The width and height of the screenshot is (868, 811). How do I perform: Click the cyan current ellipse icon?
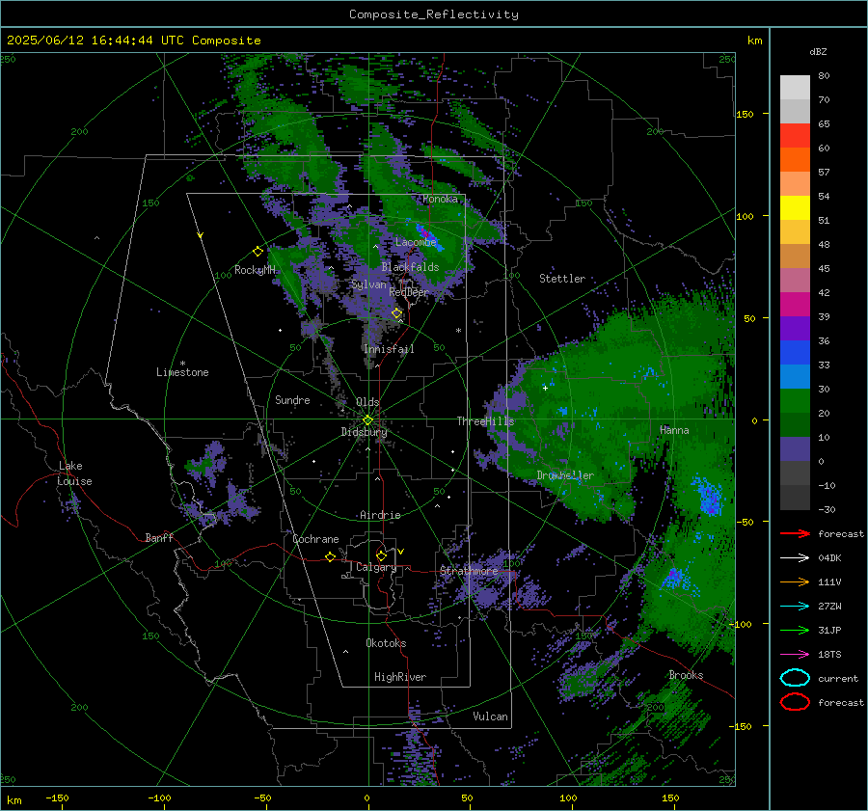[795, 678]
